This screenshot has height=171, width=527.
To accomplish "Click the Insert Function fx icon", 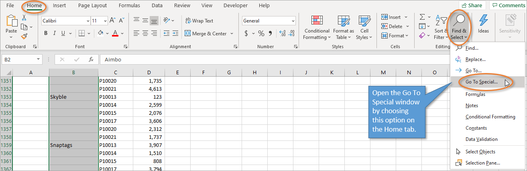I will [91, 59].
